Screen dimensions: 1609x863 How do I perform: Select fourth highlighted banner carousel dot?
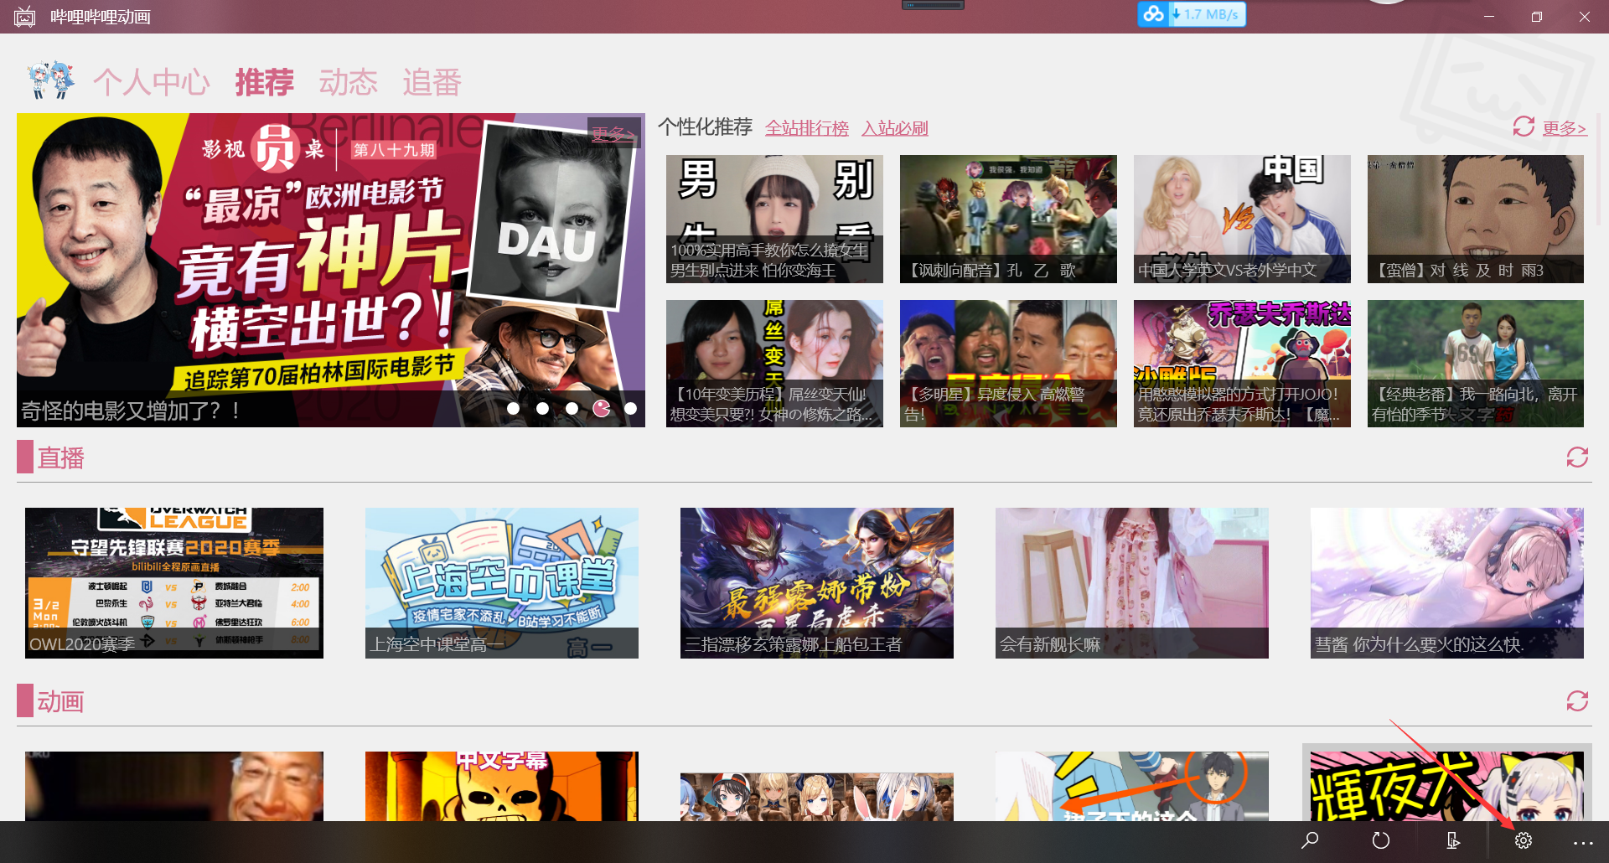click(602, 408)
